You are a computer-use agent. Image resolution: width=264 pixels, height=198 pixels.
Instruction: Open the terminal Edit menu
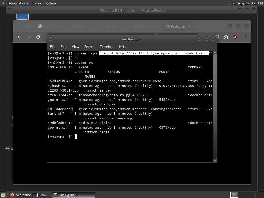64,47
